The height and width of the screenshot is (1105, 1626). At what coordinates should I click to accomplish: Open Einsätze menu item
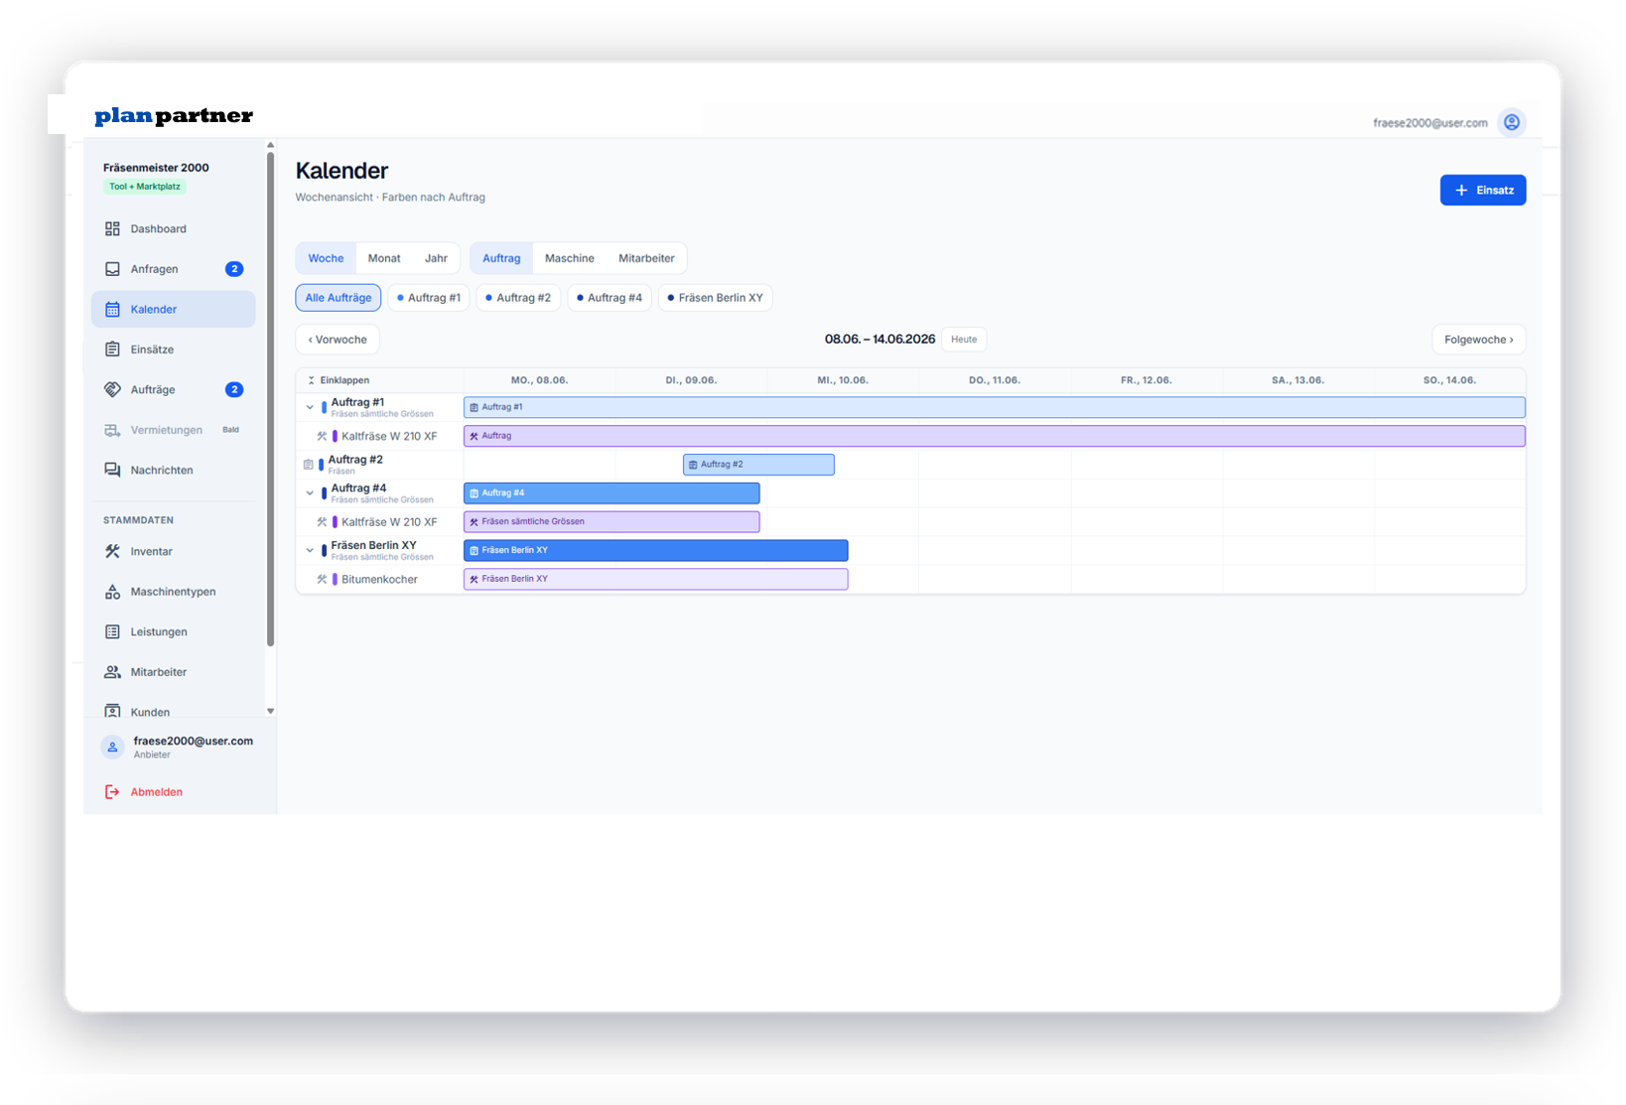(x=174, y=349)
